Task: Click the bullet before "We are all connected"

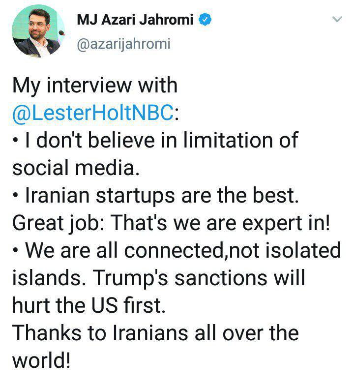Action: [x=15, y=251]
